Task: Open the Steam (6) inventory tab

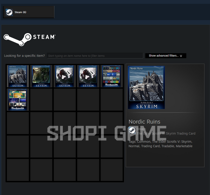Action: pyautogui.click(x=29, y=12)
